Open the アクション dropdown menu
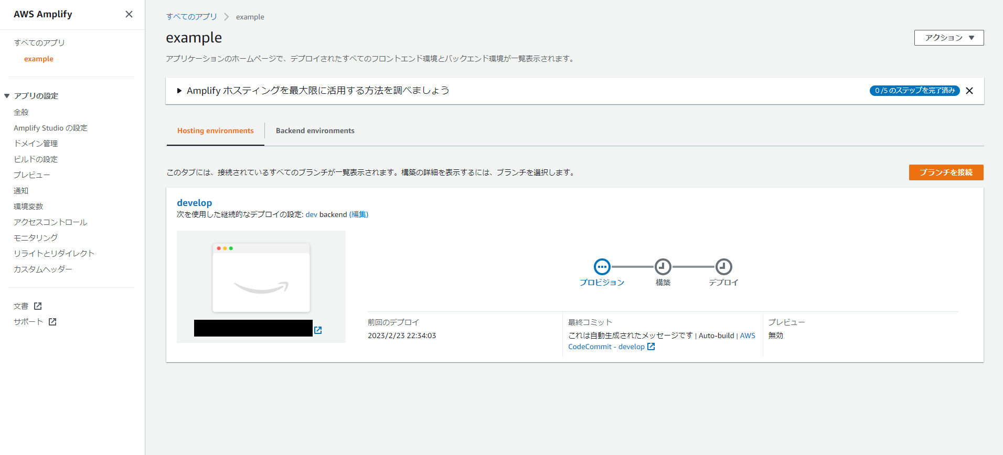This screenshot has width=1003, height=455. 949,38
